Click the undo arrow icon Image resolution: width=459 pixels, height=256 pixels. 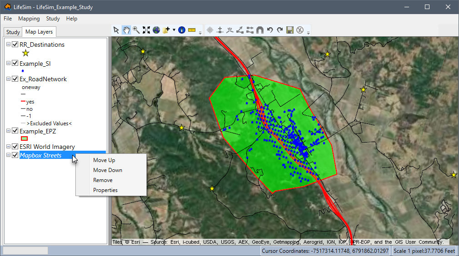[270, 30]
